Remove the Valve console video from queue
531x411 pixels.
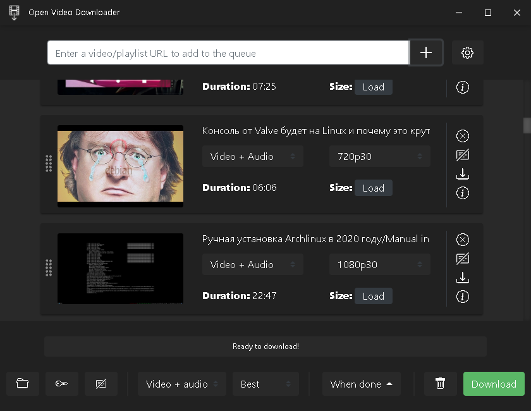click(x=463, y=136)
